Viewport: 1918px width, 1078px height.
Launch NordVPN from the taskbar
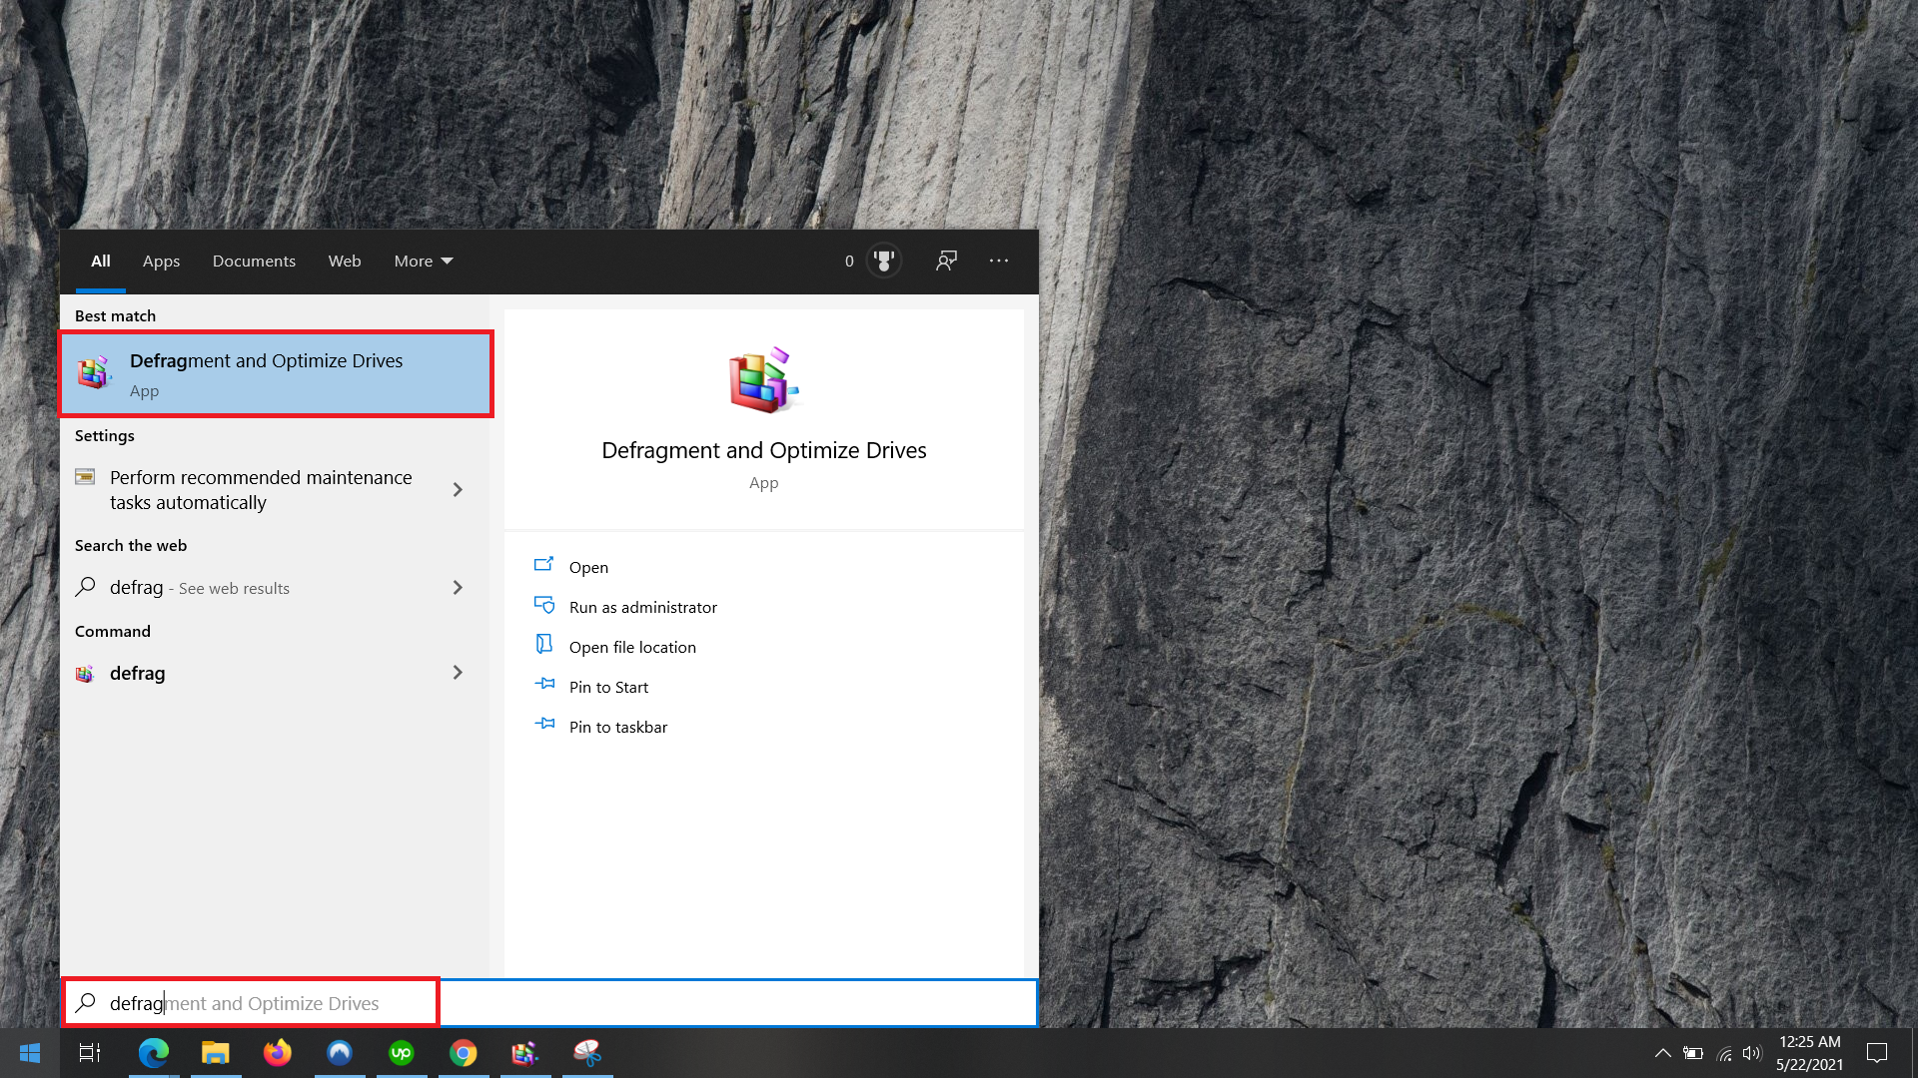tap(340, 1053)
